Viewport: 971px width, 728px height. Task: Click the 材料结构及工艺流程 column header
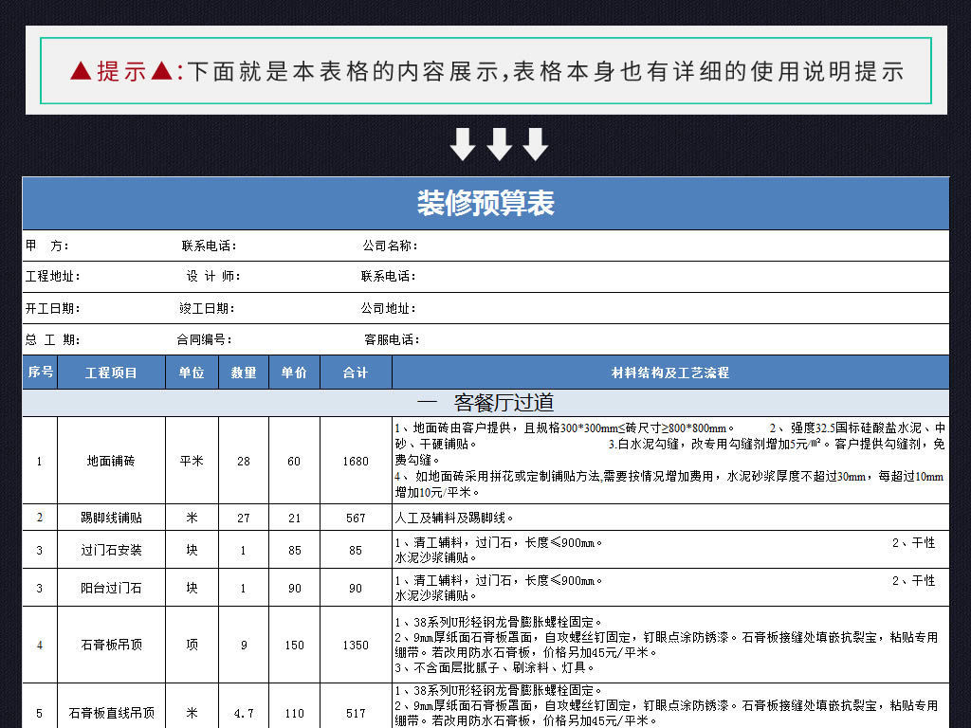point(670,373)
